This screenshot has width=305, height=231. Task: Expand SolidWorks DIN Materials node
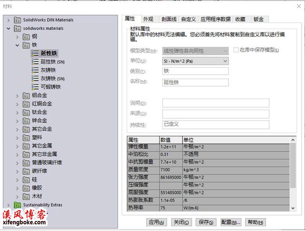tap(8, 20)
